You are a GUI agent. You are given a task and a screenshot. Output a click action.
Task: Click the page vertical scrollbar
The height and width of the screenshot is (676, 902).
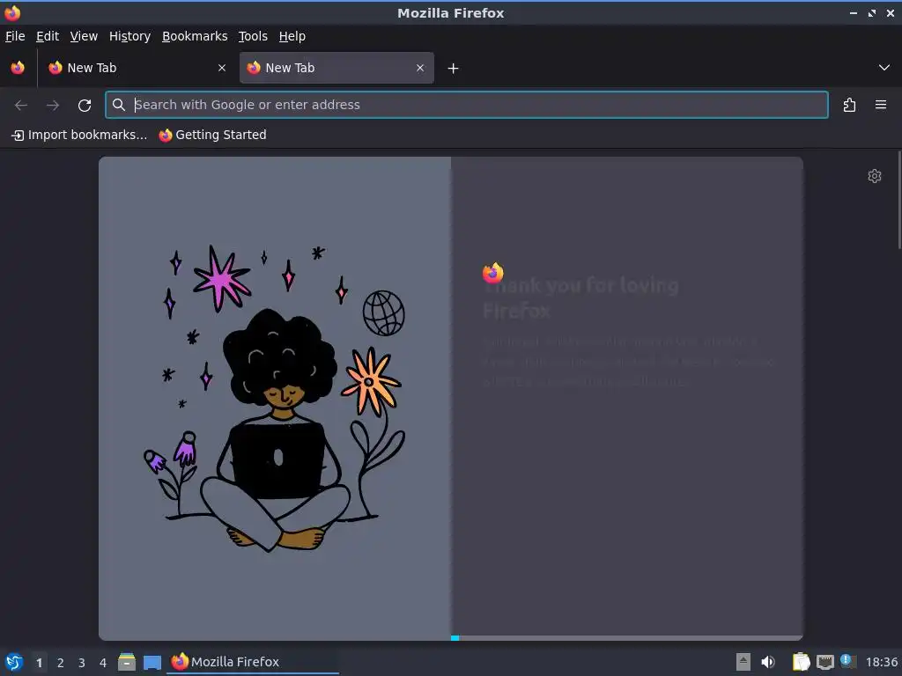click(x=899, y=200)
